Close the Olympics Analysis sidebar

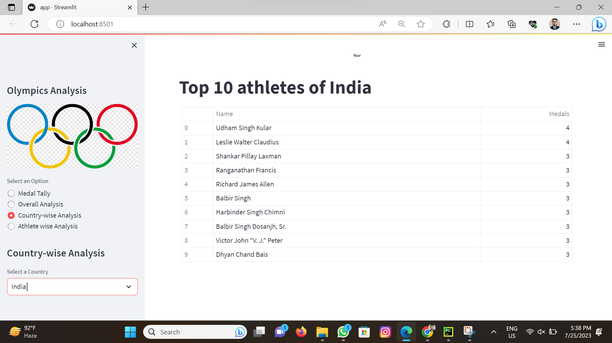(134, 45)
